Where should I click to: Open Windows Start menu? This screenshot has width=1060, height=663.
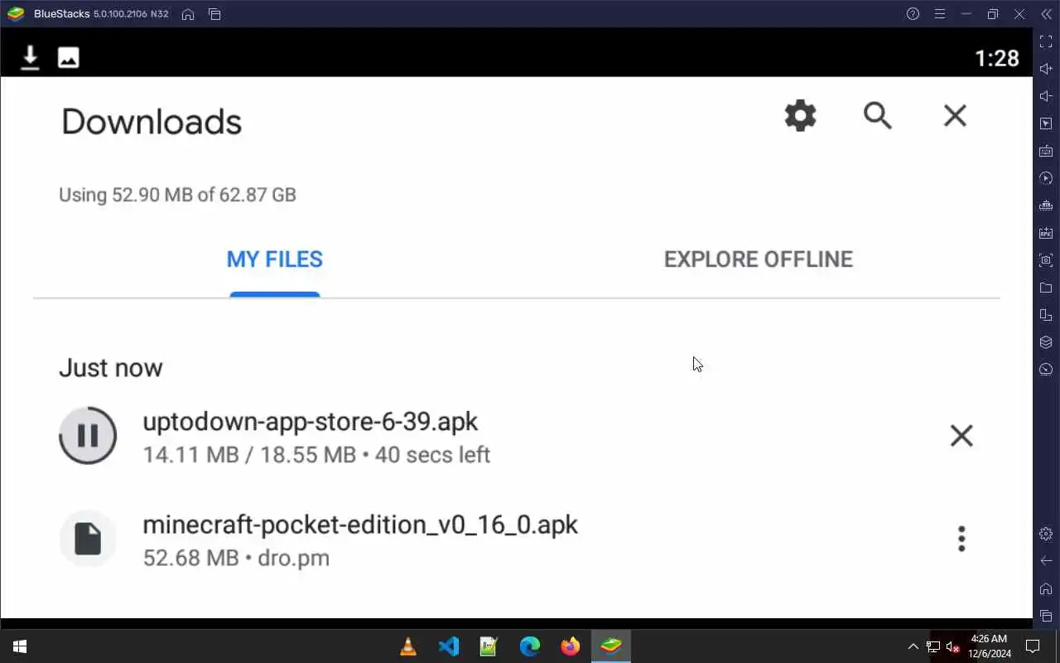(20, 646)
